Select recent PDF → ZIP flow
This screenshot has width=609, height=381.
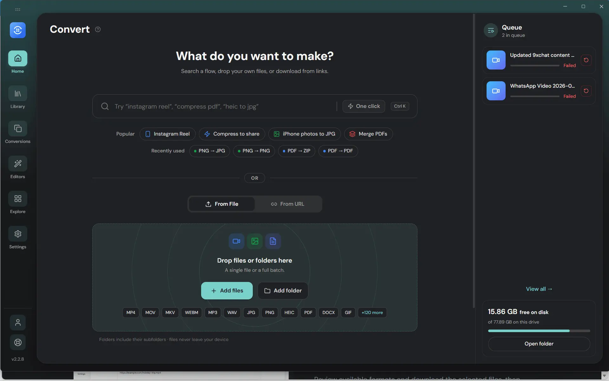coord(297,151)
